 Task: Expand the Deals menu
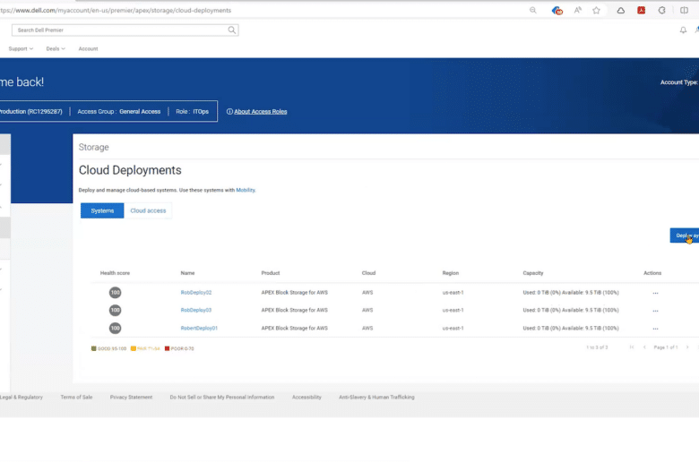(56, 48)
